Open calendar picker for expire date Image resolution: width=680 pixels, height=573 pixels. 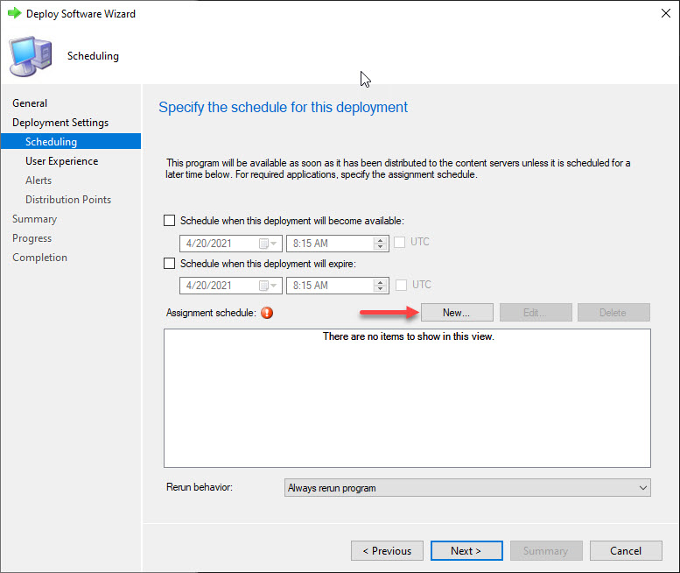click(x=268, y=286)
